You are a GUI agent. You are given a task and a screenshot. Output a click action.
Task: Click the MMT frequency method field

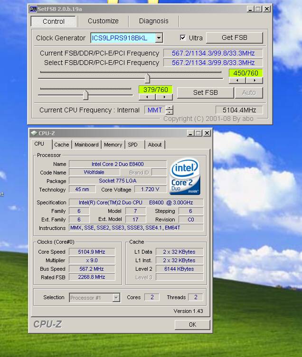pos(155,110)
